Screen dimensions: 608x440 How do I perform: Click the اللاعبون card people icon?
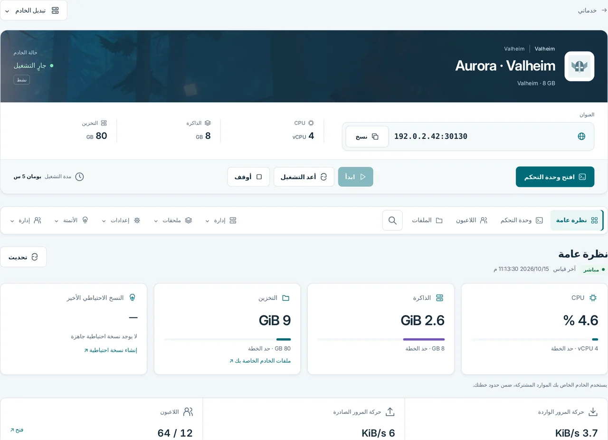tap(188, 412)
